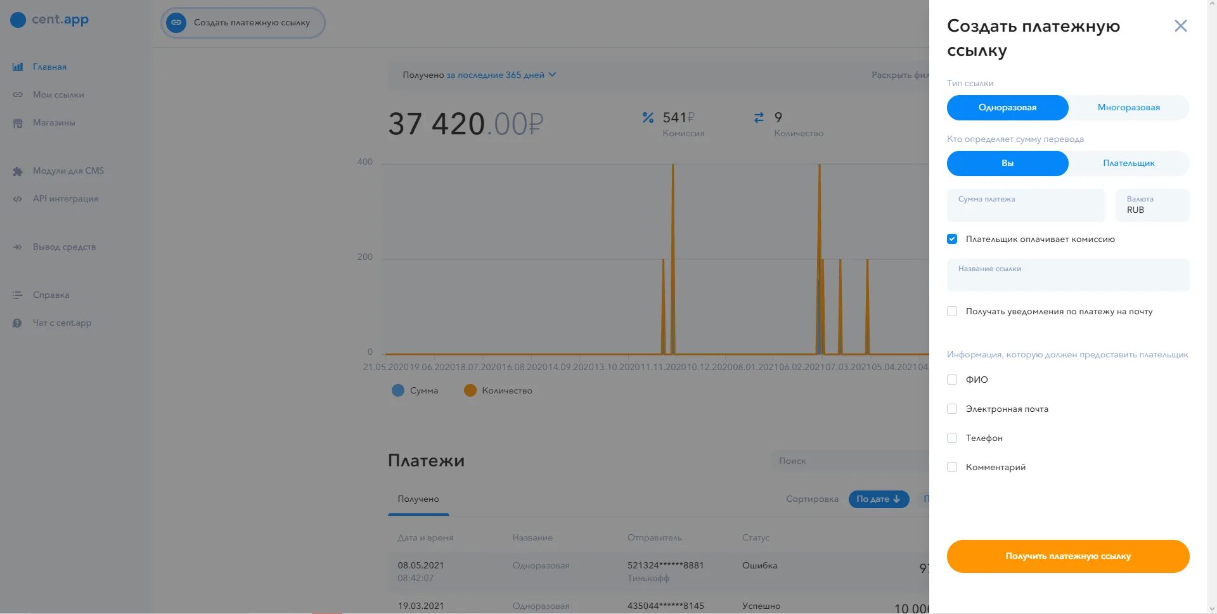Click the Справка list icon
Viewport: 1217px width, 614px height.
[x=18, y=295]
